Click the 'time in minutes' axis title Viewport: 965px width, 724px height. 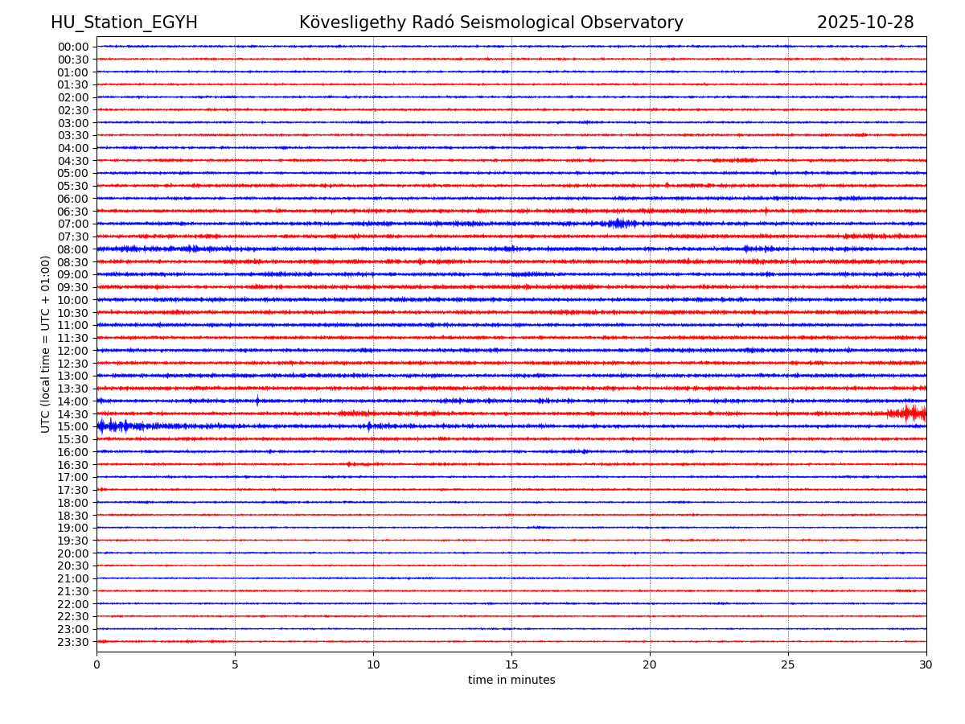(511, 681)
